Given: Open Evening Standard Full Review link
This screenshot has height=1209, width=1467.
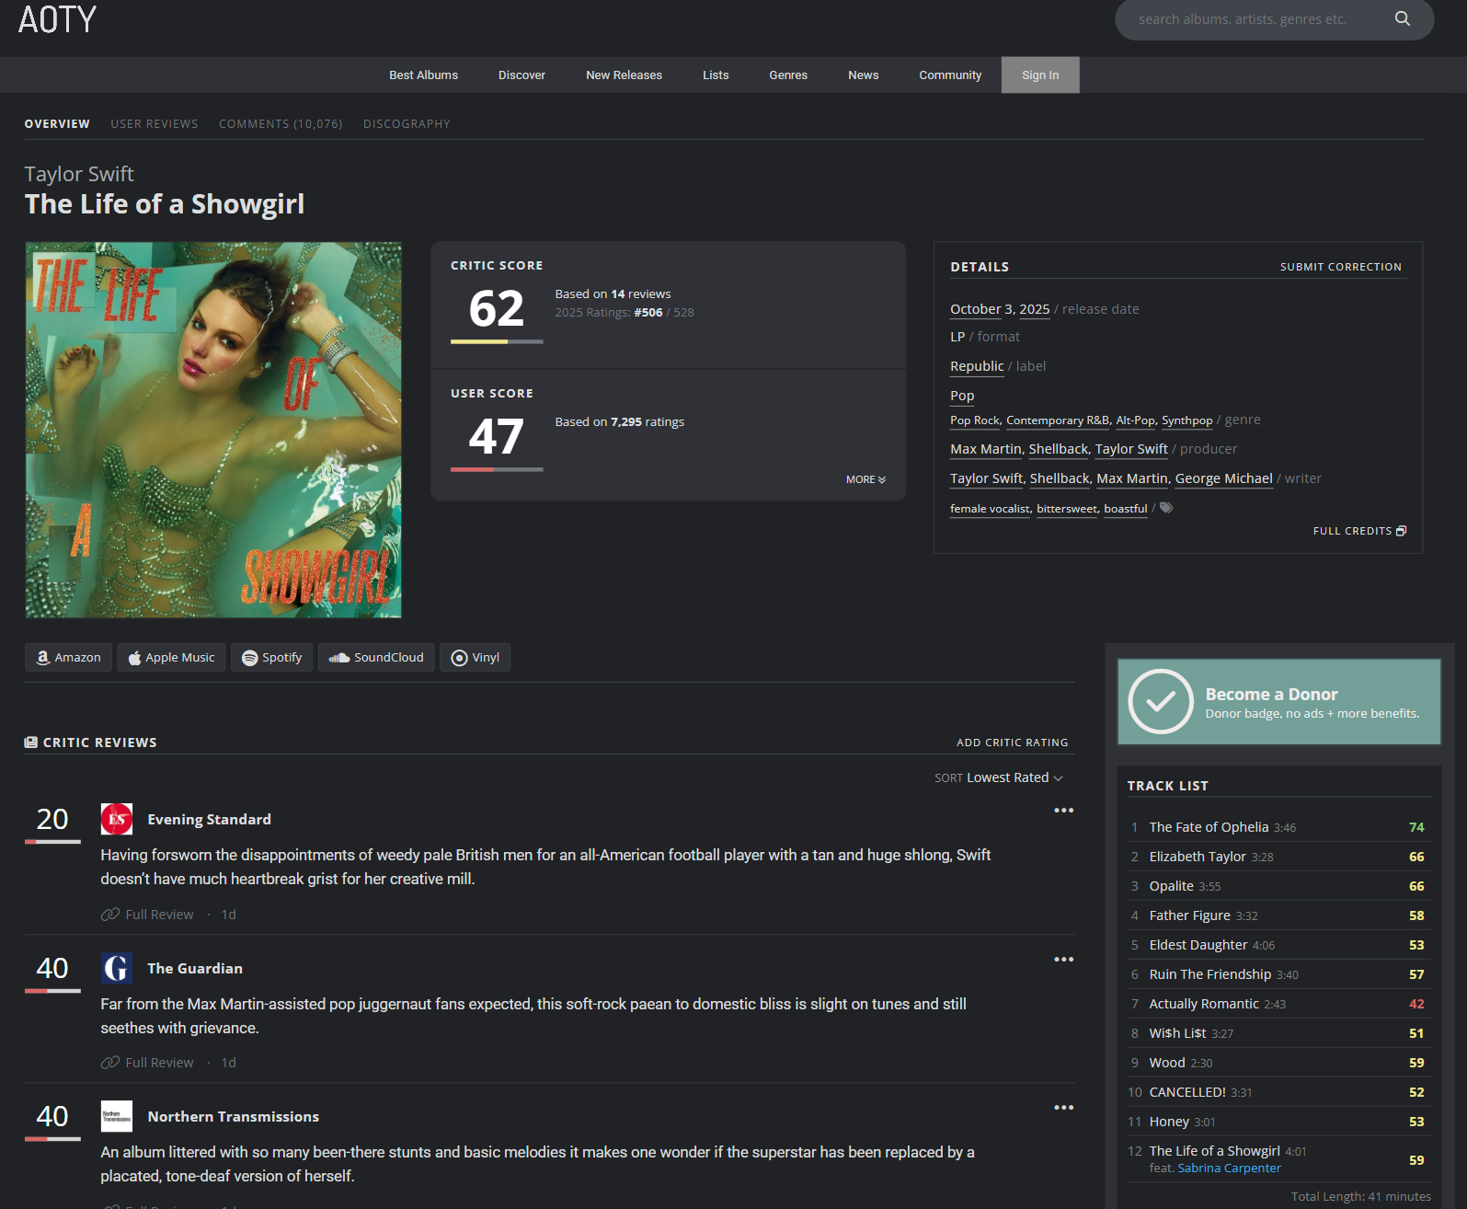Looking at the screenshot, I should point(147,915).
